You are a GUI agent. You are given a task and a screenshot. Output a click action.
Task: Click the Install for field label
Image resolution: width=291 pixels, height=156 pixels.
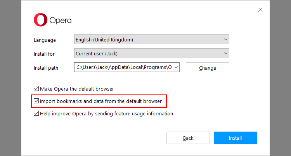(x=44, y=54)
